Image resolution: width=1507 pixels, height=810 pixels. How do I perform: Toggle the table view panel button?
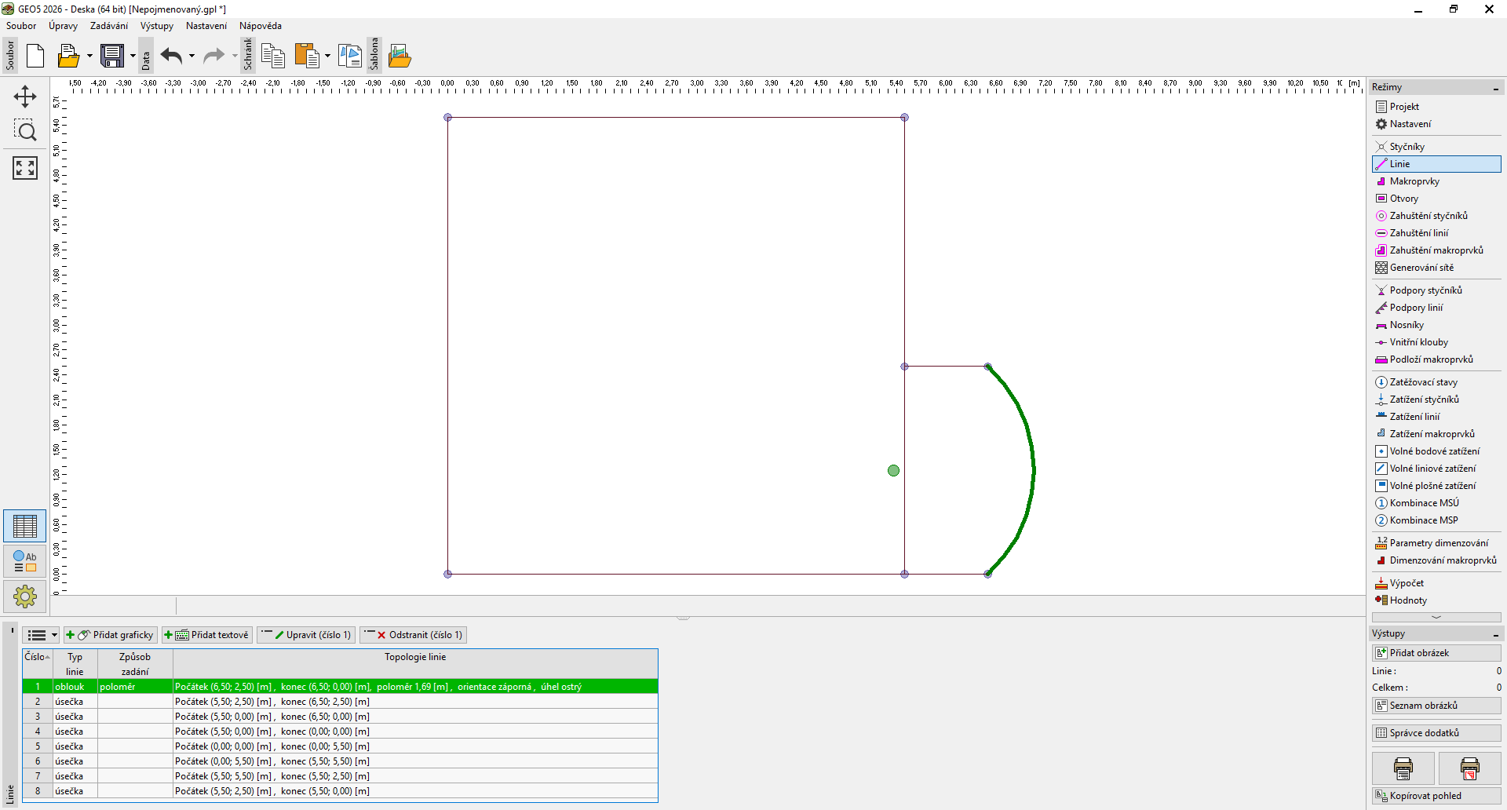pos(25,526)
